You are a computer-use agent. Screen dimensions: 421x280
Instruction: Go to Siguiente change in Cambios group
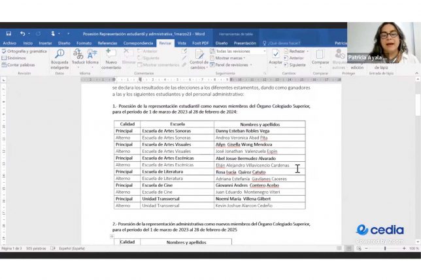297,65
